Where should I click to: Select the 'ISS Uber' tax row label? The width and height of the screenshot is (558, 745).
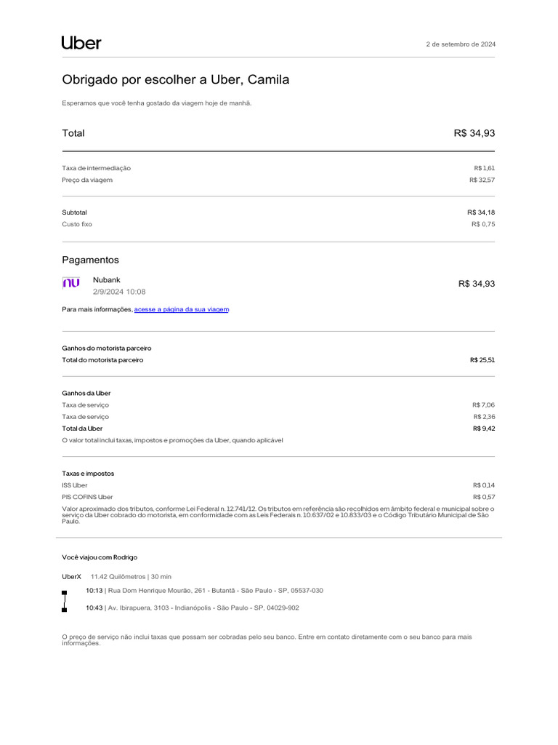click(75, 485)
